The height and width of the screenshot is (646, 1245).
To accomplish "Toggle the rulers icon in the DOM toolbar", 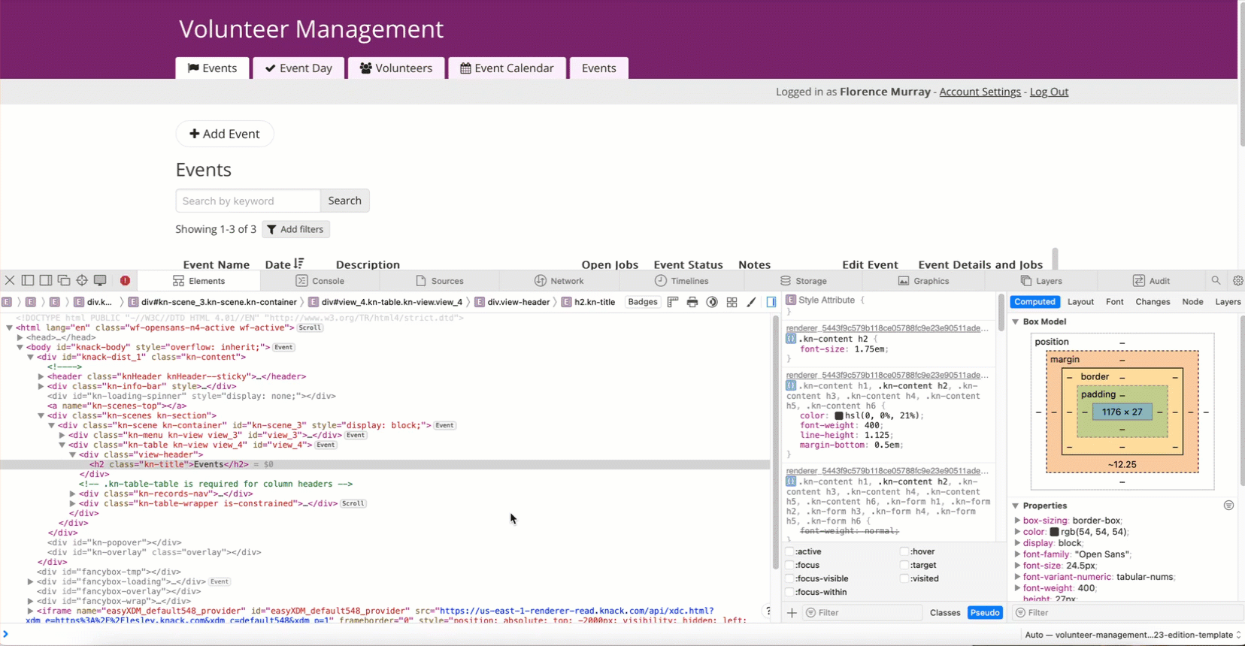I will [x=673, y=302].
